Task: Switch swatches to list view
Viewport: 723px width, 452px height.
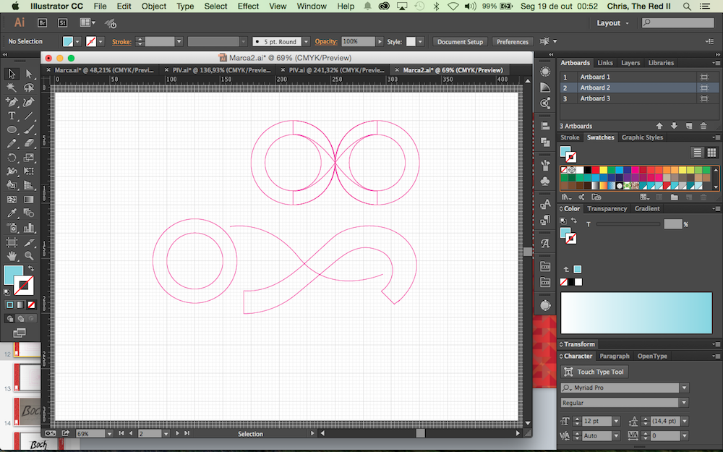Action: click(x=697, y=153)
